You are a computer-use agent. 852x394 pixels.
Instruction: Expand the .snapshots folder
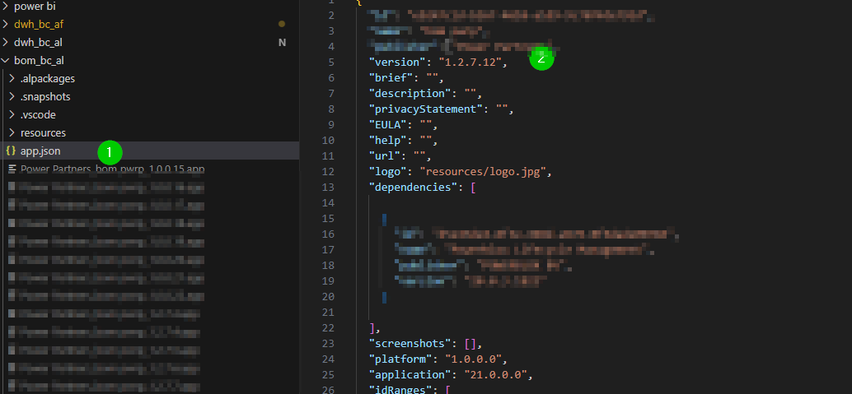45,96
